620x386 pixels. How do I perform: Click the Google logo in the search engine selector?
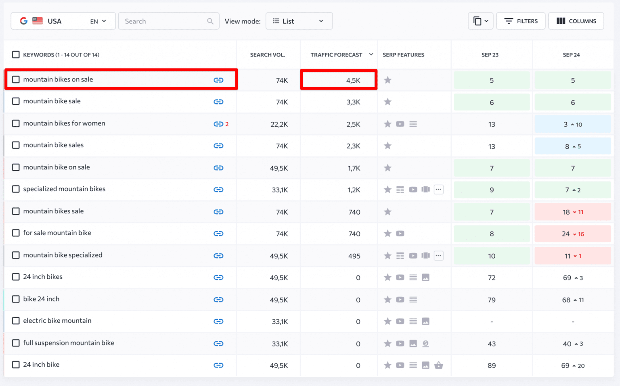(x=23, y=21)
